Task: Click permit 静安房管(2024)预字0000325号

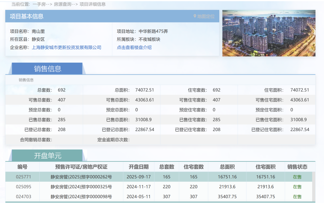Action: [81, 187]
